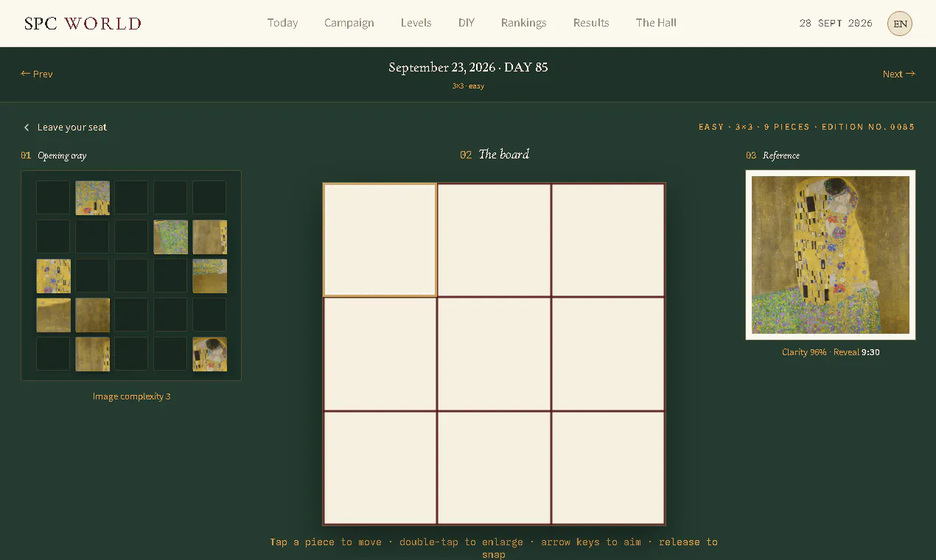
Task: Click the middle-left cell of the board
Action: tap(380, 354)
